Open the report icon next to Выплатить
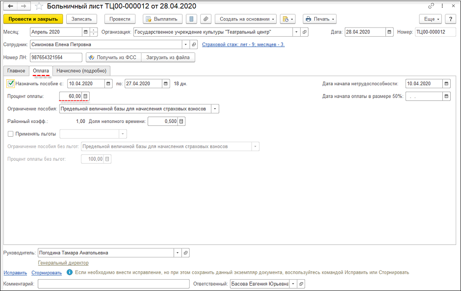 point(191,19)
